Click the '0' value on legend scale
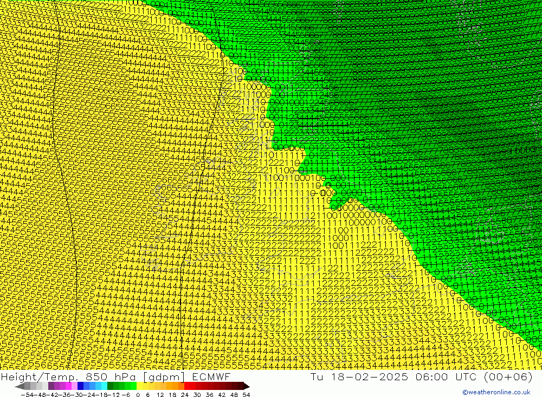 138,395
